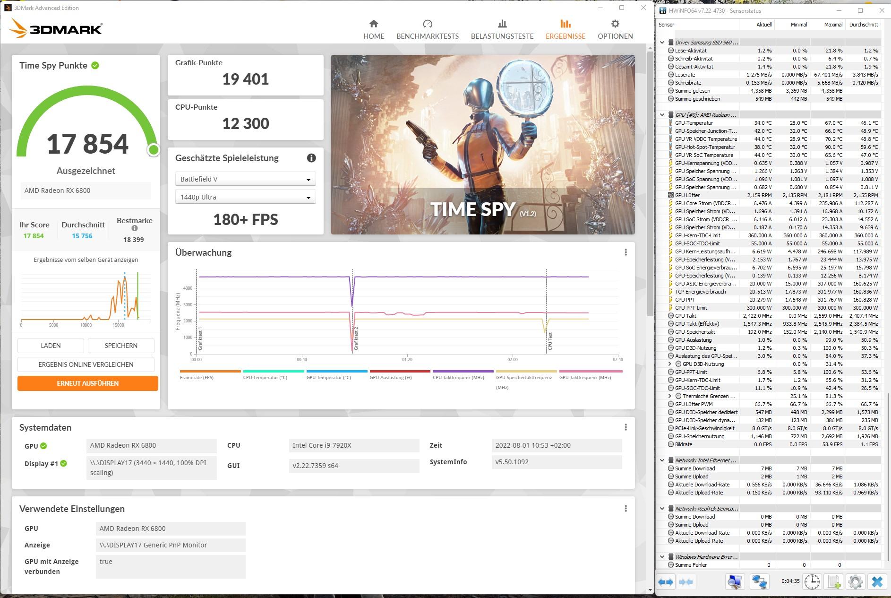891x598 pixels.
Task: Toggle the GPU Taktfrequenz legend swatch
Action: 591,372
